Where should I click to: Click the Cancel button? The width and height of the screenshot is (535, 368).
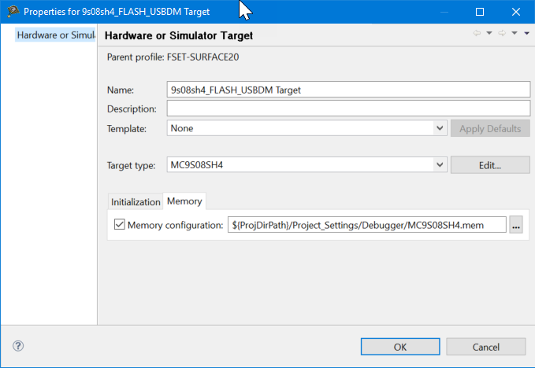[485, 347]
